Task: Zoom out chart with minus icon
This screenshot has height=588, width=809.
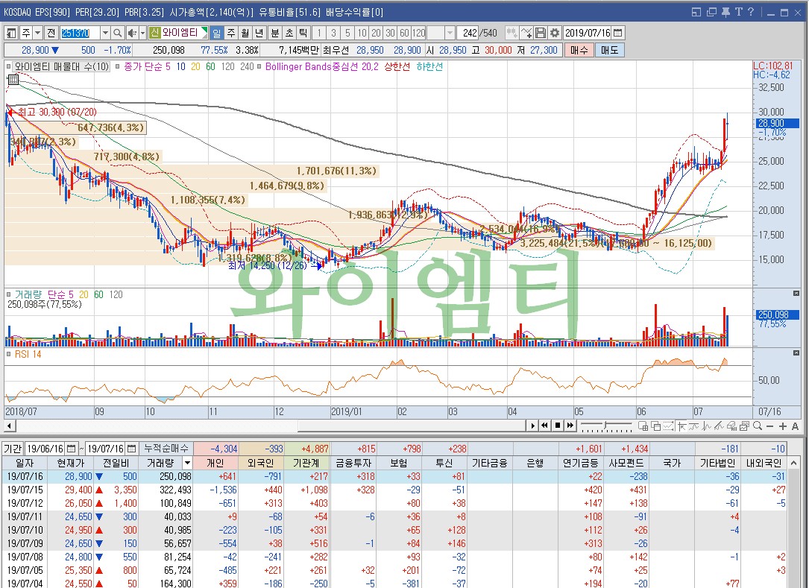Action: [769, 426]
